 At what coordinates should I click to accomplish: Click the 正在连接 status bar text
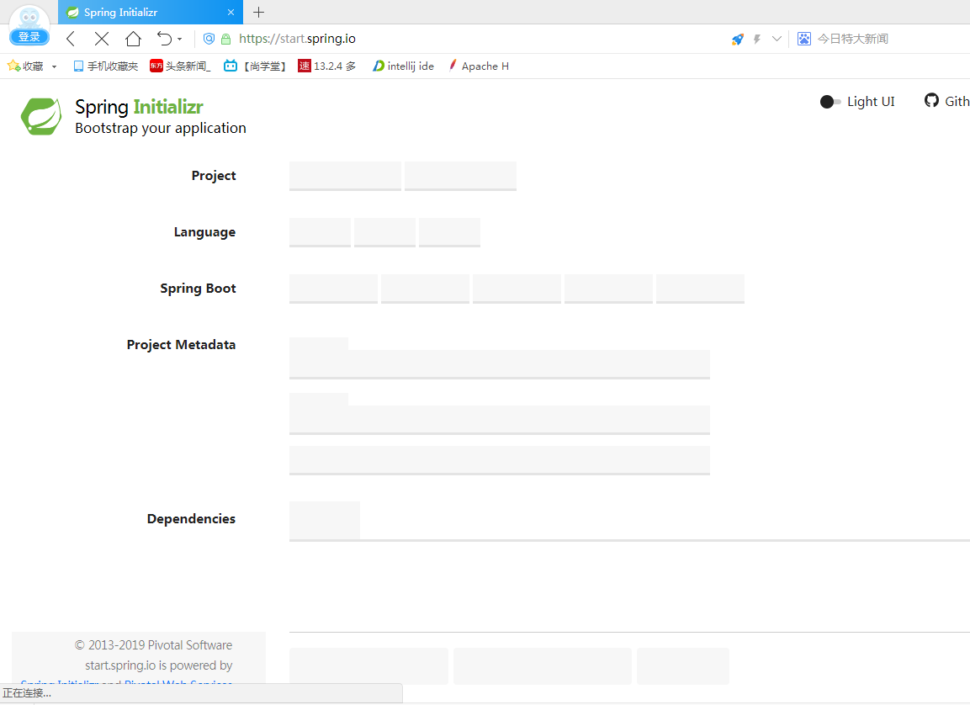click(27, 693)
